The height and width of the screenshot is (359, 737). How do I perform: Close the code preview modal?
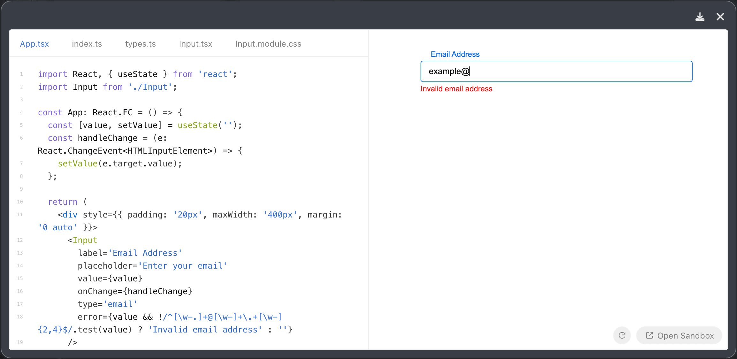720,17
